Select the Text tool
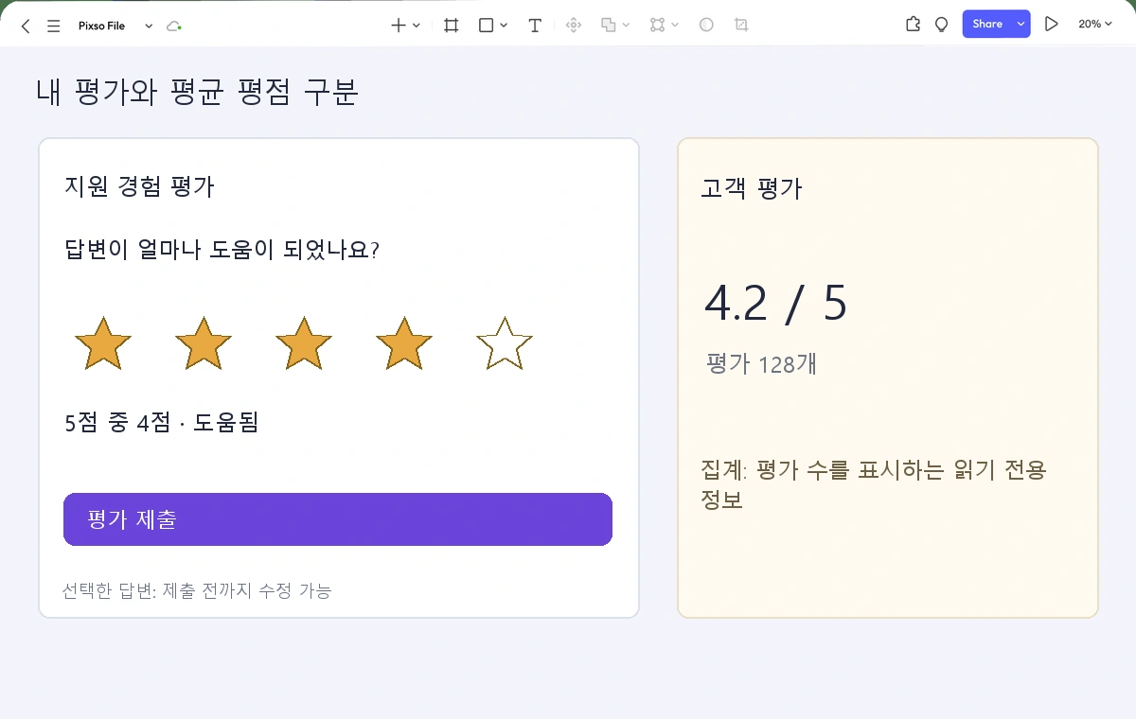Viewport: 1136px width, 719px height. click(535, 26)
